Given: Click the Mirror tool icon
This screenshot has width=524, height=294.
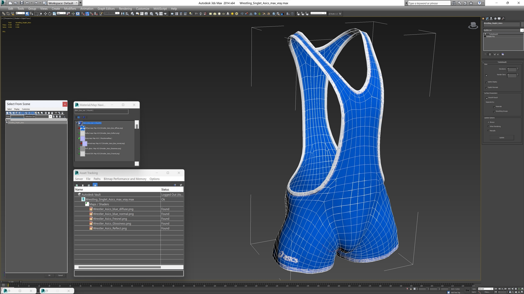Looking at the screenshot, I should [x=123, y=14].
